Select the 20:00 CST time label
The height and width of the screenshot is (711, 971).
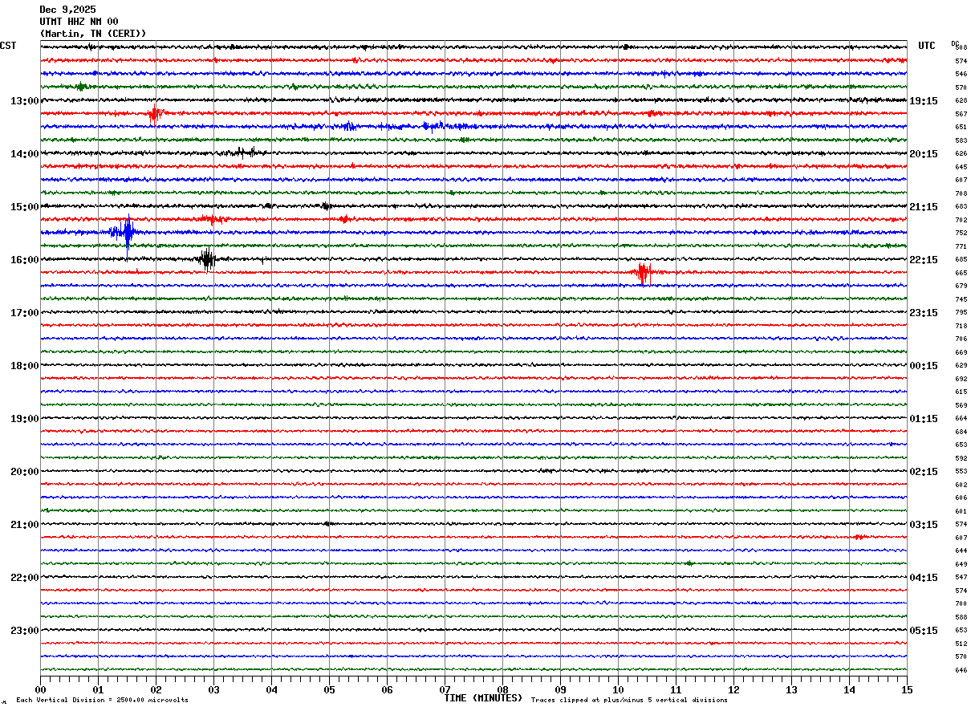pyautogui.click(x=24, y=472)
